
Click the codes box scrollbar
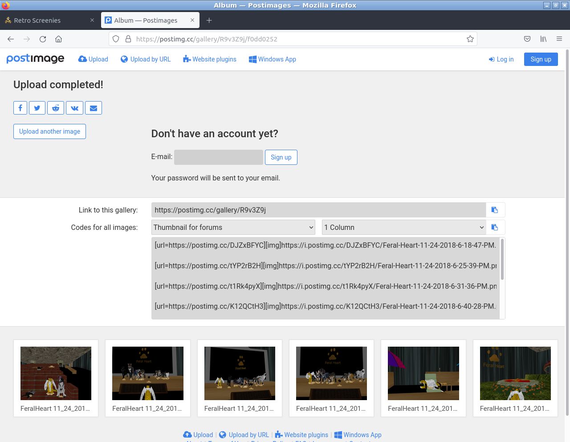pyautogui.click(x=502, y=259)
